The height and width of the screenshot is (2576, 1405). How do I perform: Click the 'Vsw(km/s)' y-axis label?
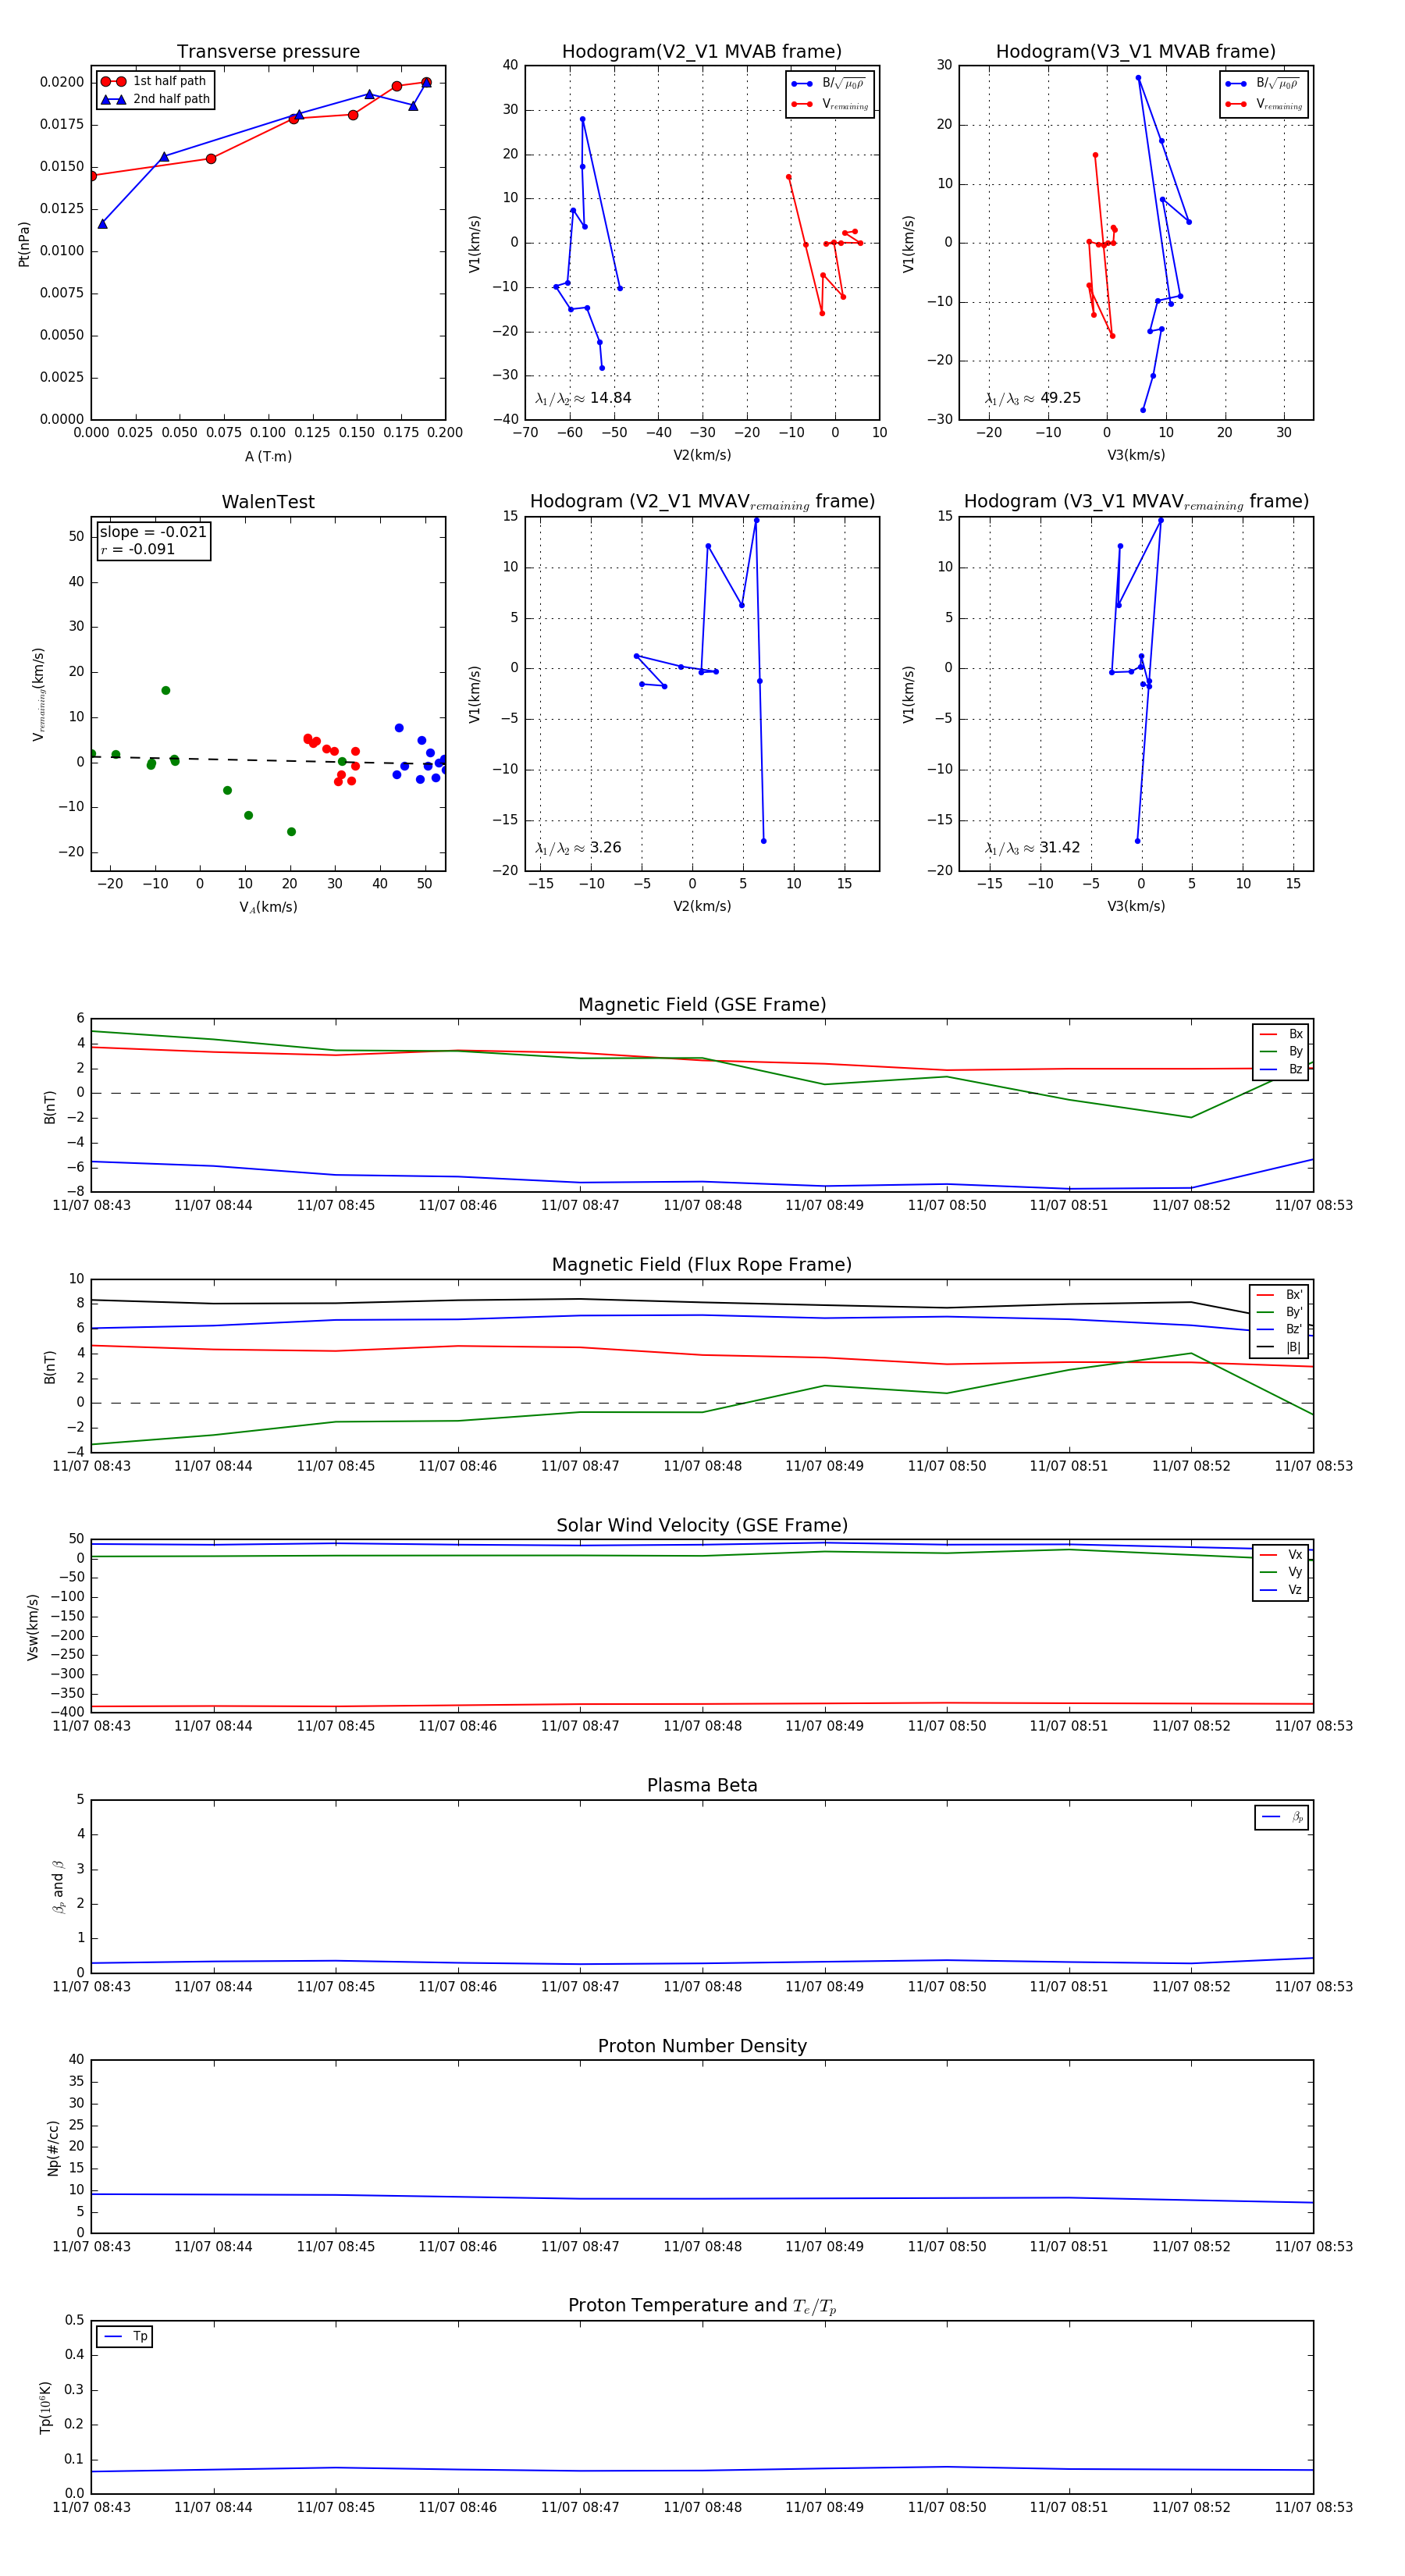pyautogui.click(x=33, y=1627)
